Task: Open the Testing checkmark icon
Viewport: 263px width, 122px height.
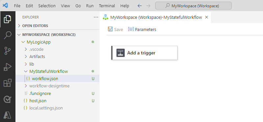Action: pyautogui.click(x=8, y=99)
